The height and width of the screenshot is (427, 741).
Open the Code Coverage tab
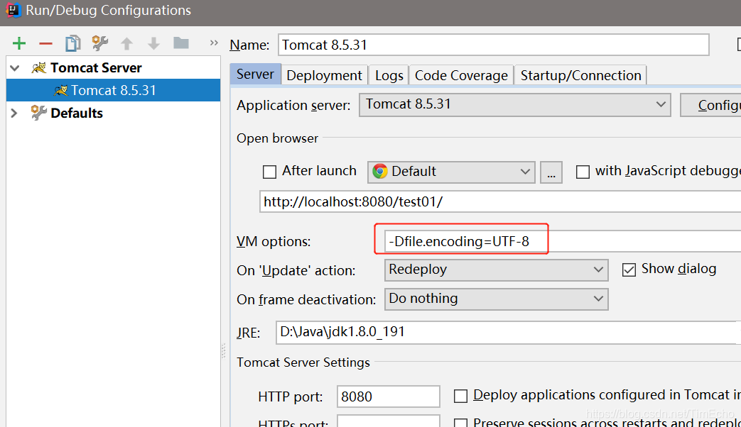[x=461, y=75]
